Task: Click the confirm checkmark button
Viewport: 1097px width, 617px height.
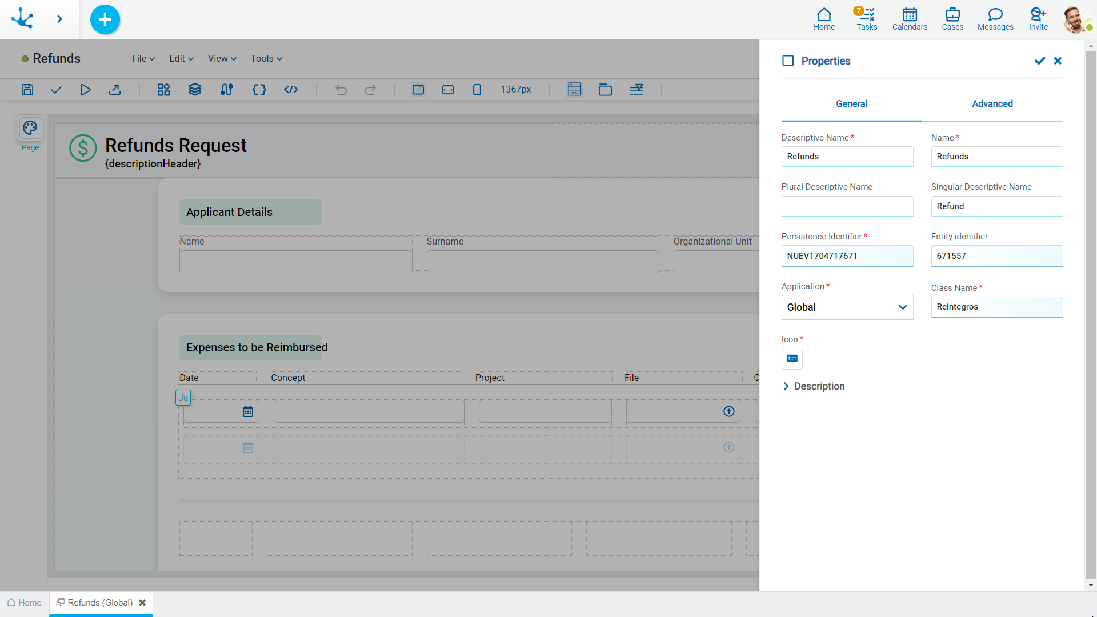Action: [x=1040, y=61]
